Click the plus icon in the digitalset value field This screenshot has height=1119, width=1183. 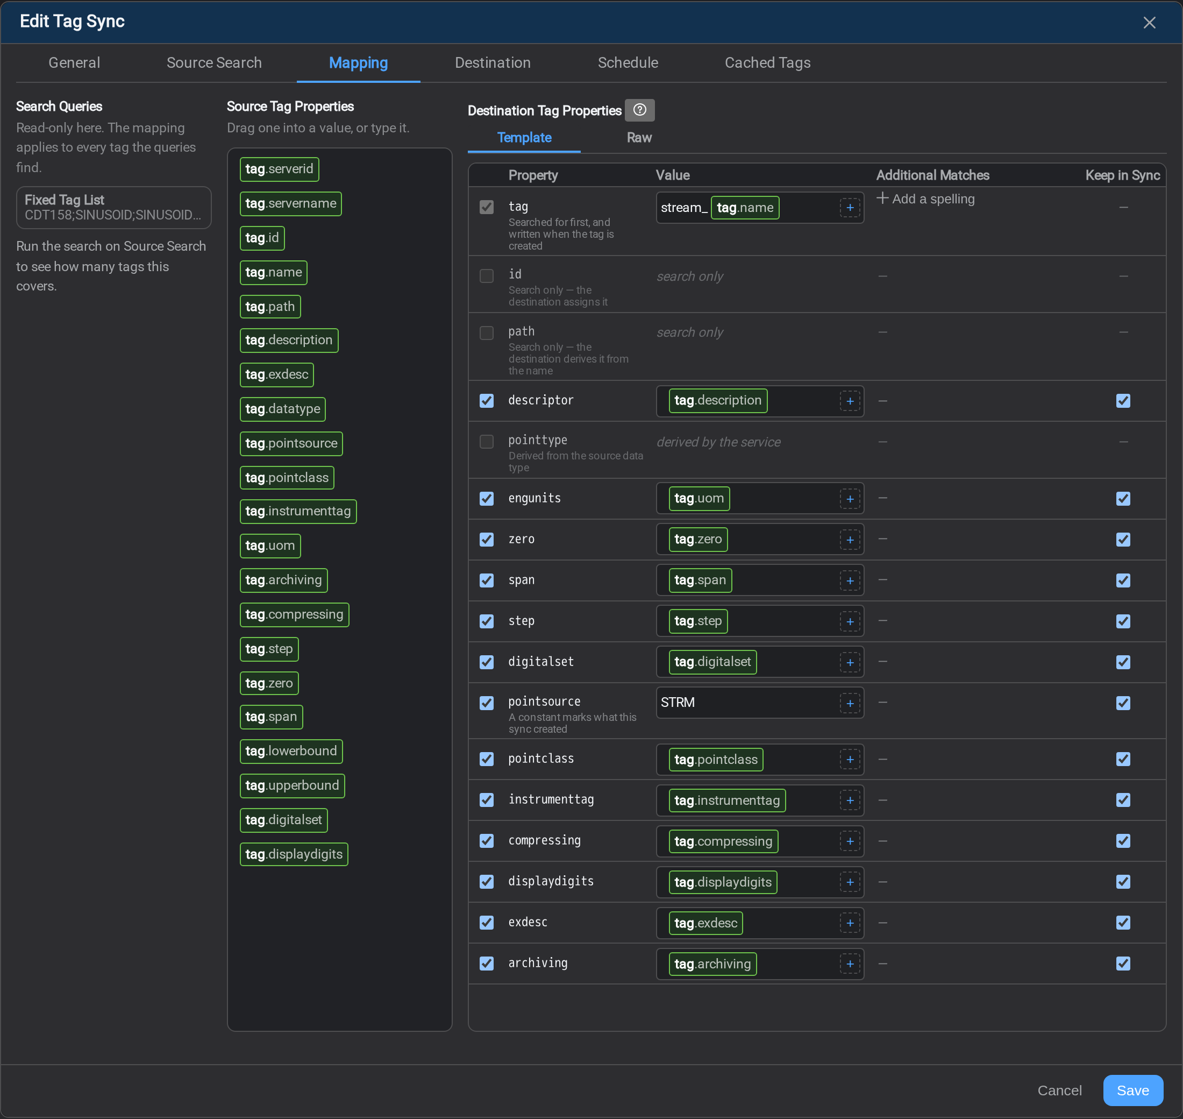coord(850,662)
